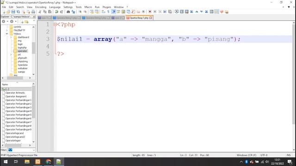Click the Print toolbar icon
The height and width of the screenshot is (166, 296).
click(x=33, y=12)
